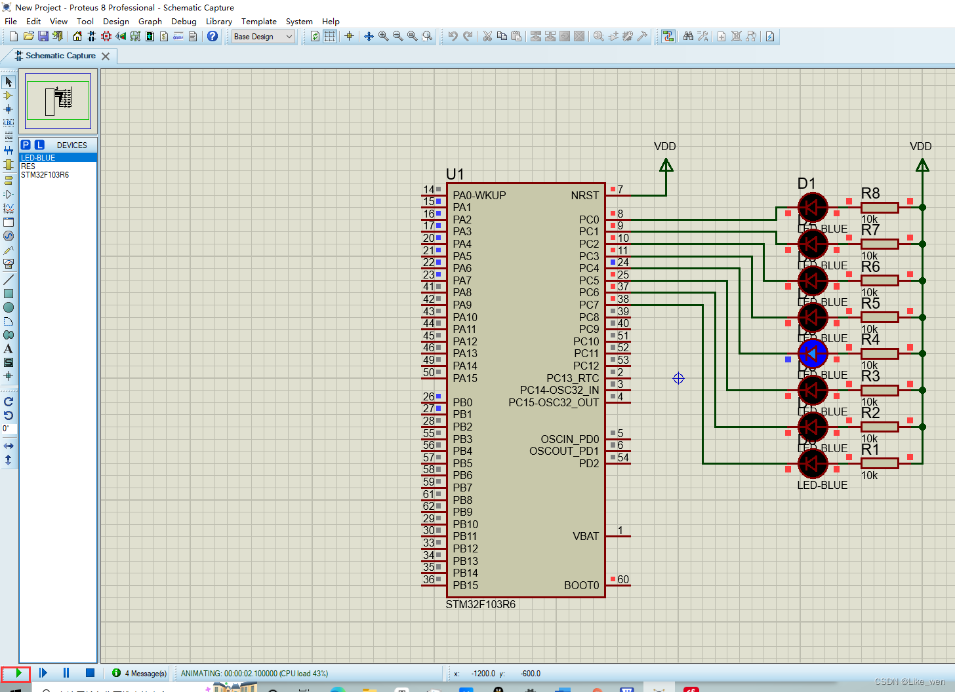The height and width of the screenshot is (692, 955).
Task: Open the Template menu
Action: click(259, 22)
